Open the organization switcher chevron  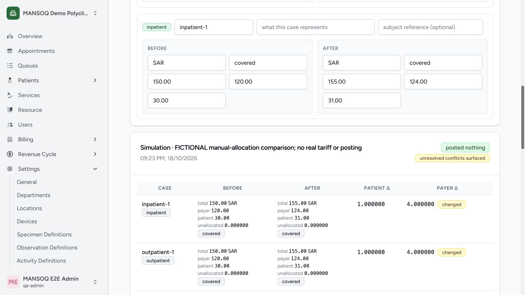click(95, 13)
